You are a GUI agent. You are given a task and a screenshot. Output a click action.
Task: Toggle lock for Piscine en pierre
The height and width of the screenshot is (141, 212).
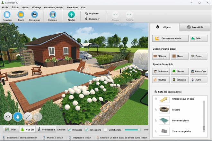click(x=156, y=120)
